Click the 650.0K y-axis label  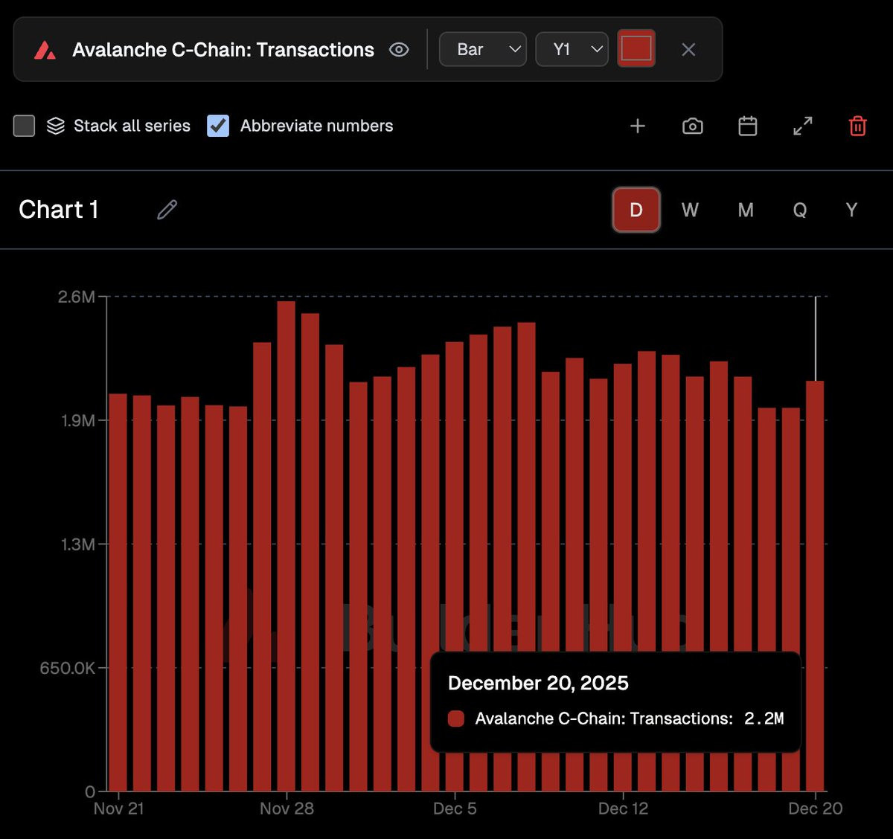click(68, 668)
